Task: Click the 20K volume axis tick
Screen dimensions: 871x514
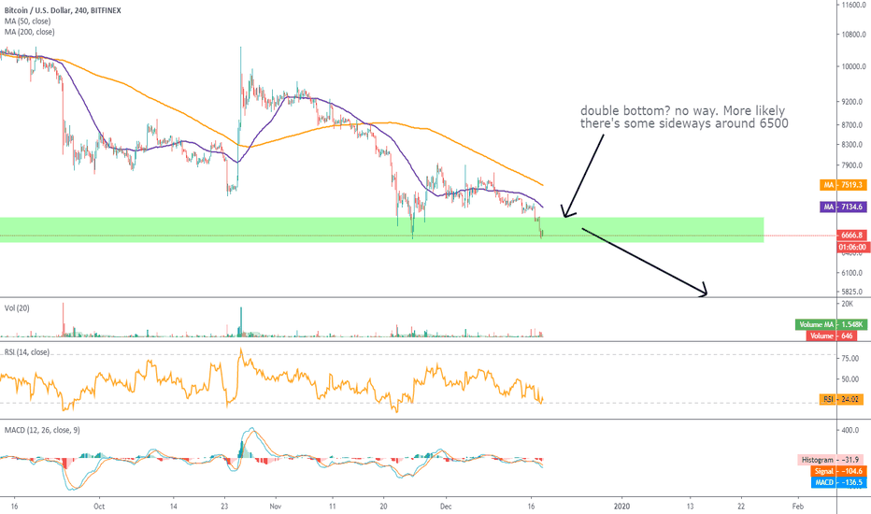Action: coord(847,304)
